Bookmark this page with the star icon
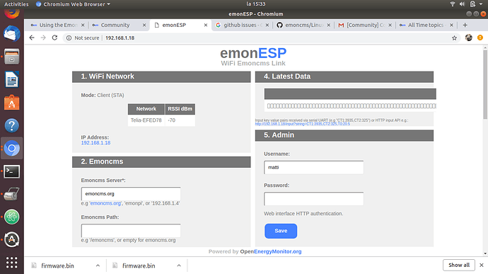 (454, 38)
